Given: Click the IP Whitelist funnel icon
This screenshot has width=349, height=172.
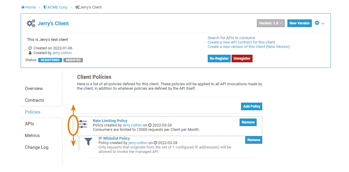Looking at the screenshot, I should 88,142.
